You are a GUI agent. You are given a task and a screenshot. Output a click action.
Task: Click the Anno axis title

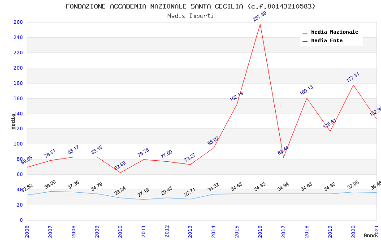tap(370, 235)
